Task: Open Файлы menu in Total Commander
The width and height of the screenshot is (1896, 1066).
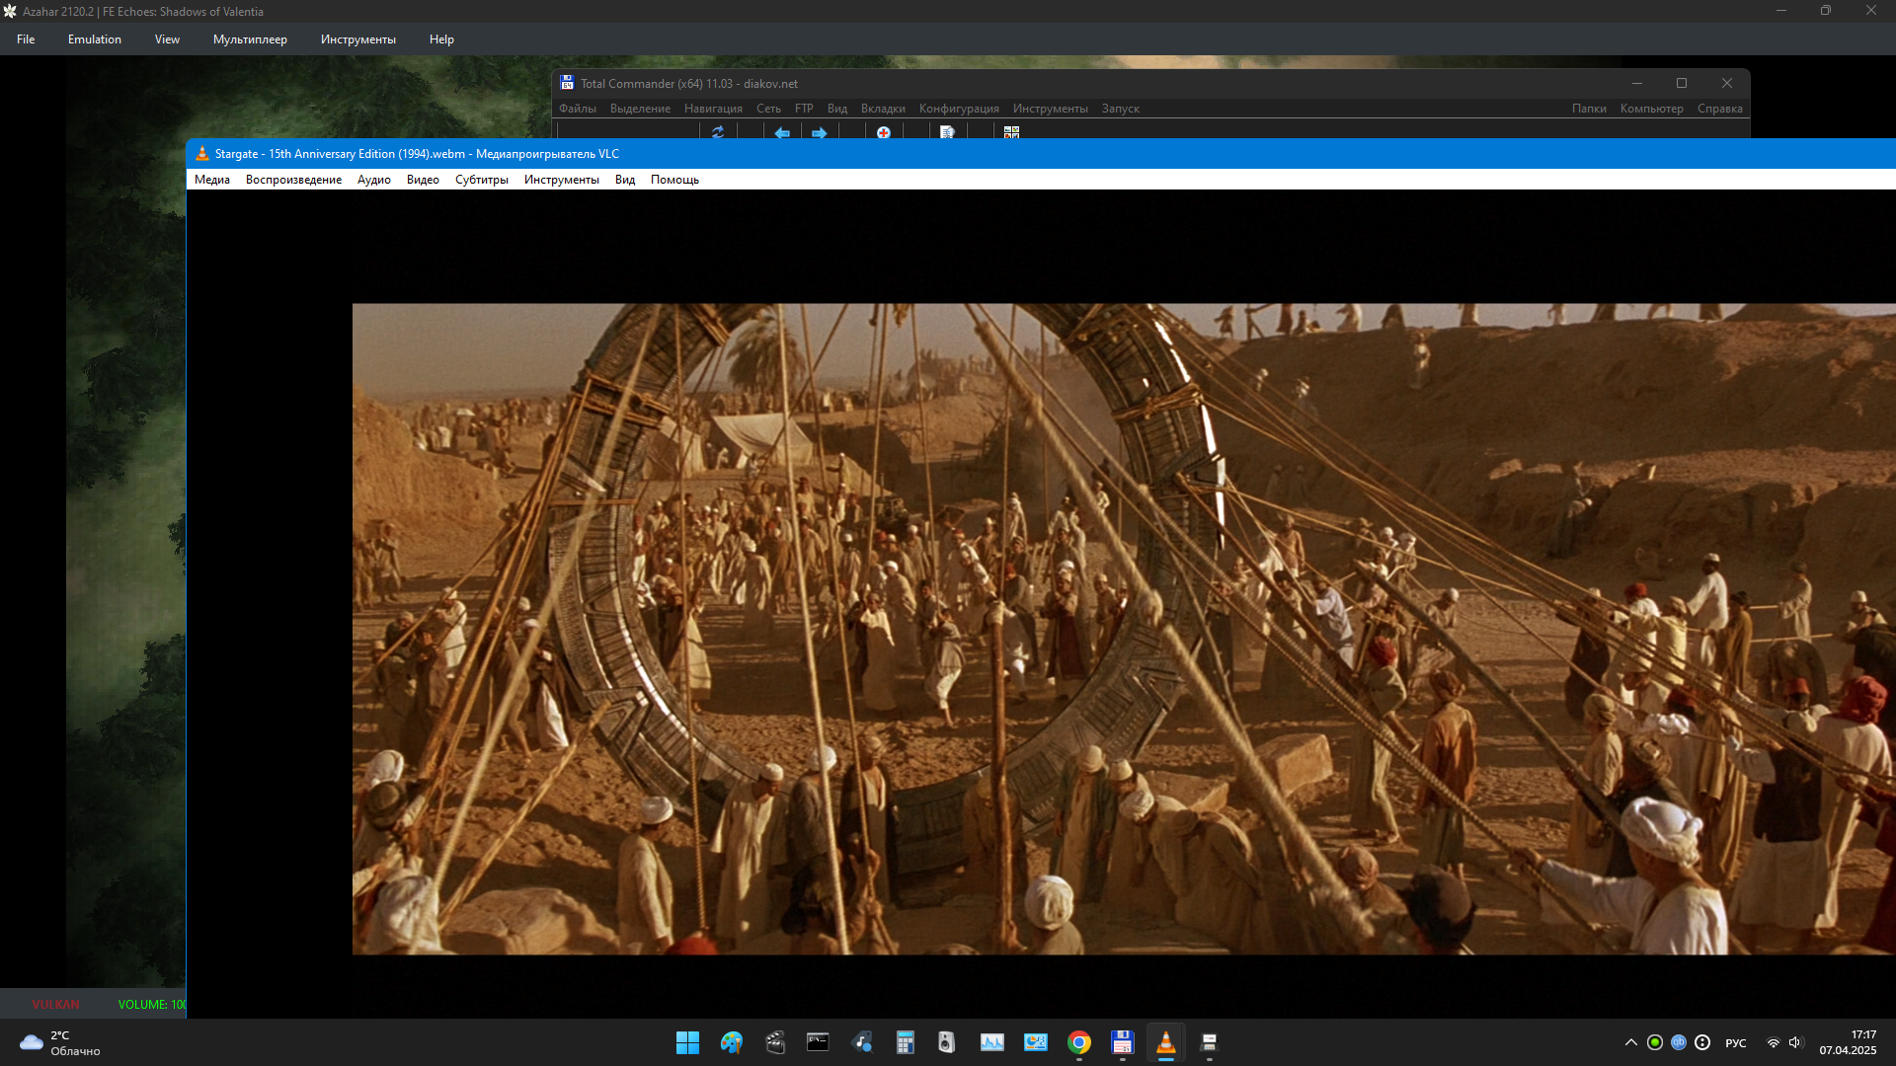Action: (x=578, y=109)
